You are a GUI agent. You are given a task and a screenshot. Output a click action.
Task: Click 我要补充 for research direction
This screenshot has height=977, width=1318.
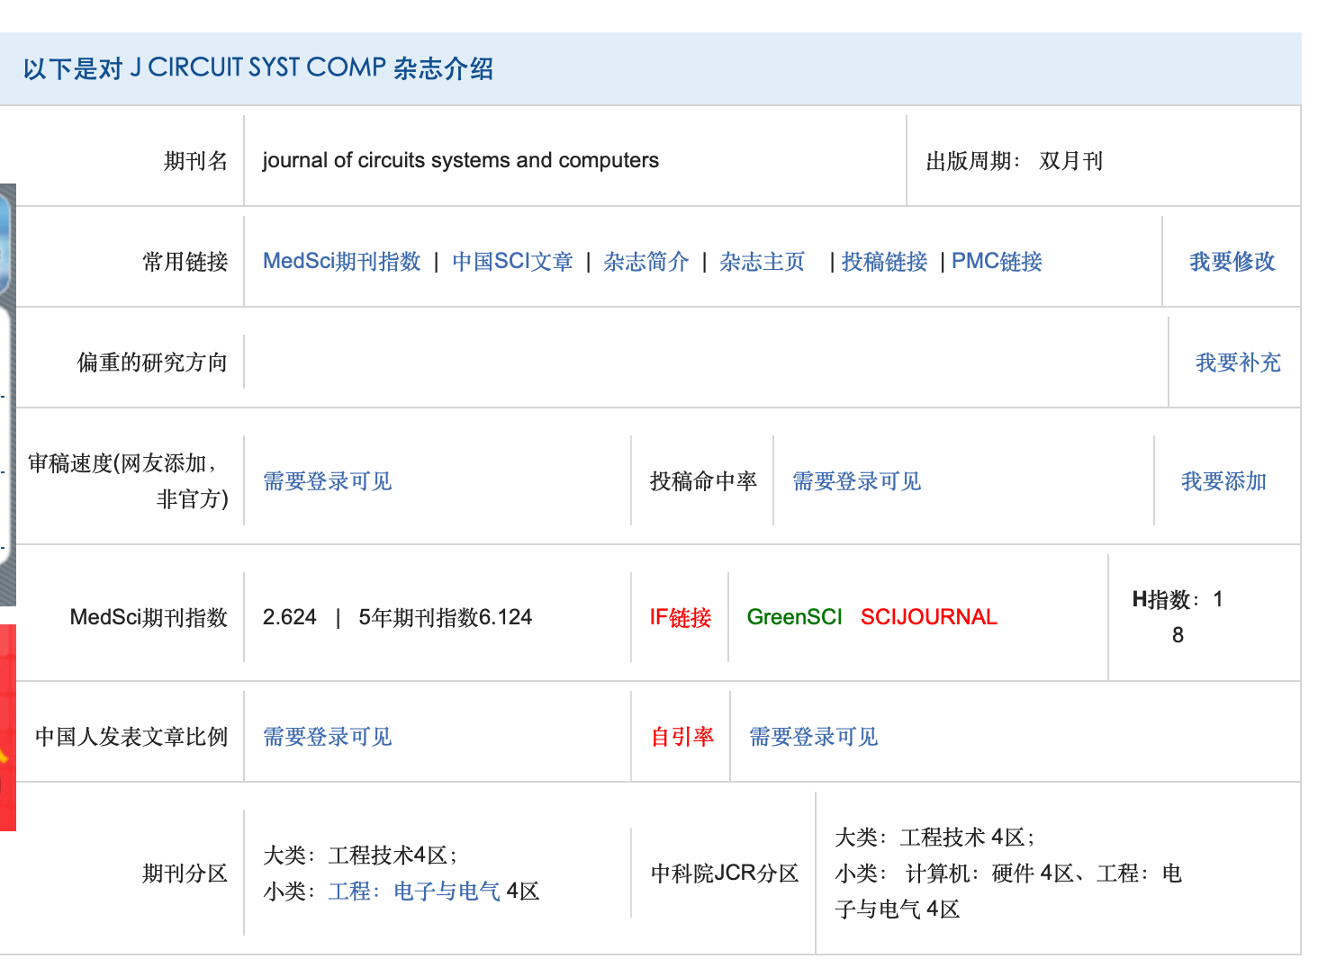1237,363
